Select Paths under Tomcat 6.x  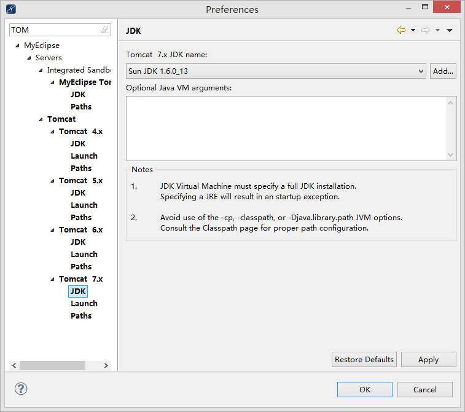point(81,267)
